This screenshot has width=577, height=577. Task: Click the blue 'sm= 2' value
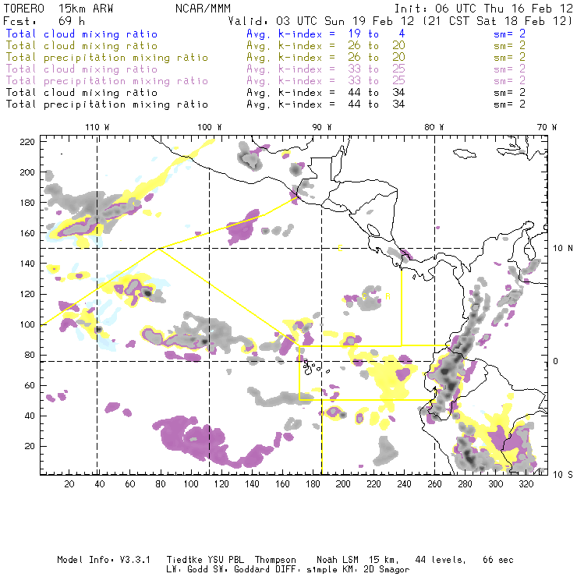tap(509, 34)
